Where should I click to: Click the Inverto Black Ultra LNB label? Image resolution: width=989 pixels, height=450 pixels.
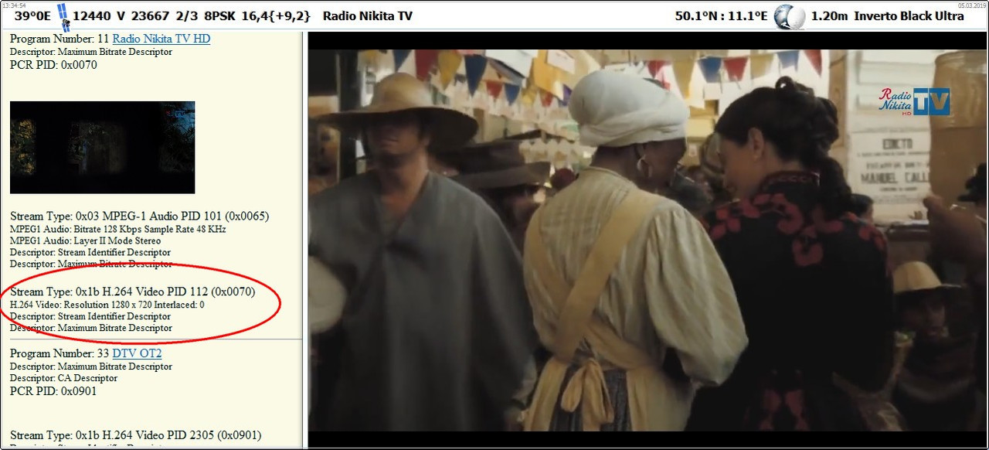coord(909,16)
